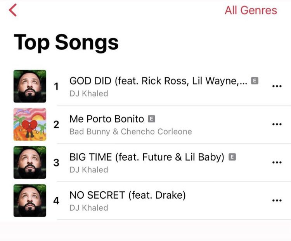This screenshot has width=291, height=241.
Task: Open more options for Me Porto Bonito
Action: [277, 124]
